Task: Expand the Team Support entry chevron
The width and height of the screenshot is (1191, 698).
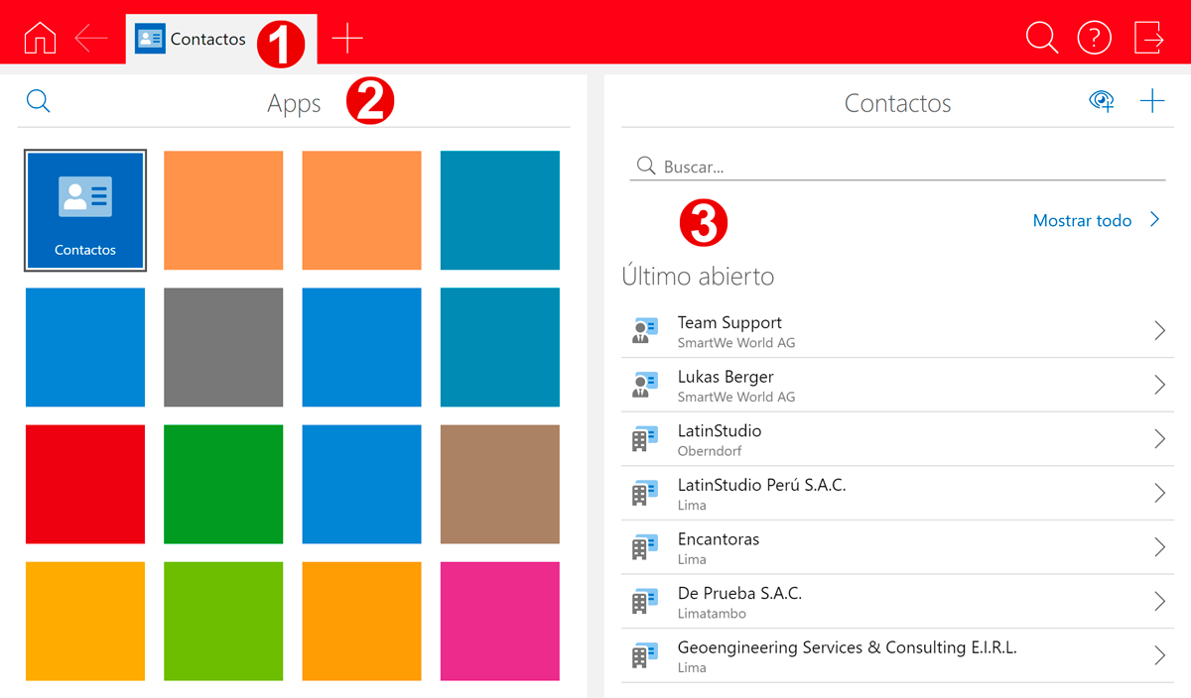Action: click(x=1159, y=331)
